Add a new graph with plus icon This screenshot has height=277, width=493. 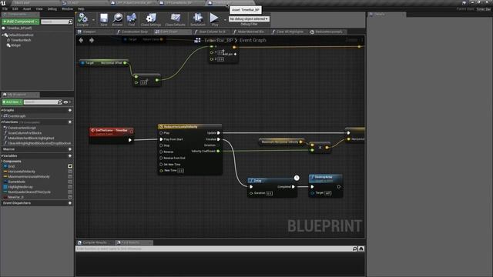point(70,110)
